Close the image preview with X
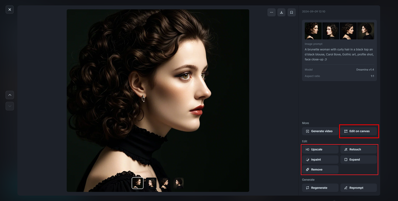This screenshot has height=201, width=398. pyautogui.click(x=10, y=10)
